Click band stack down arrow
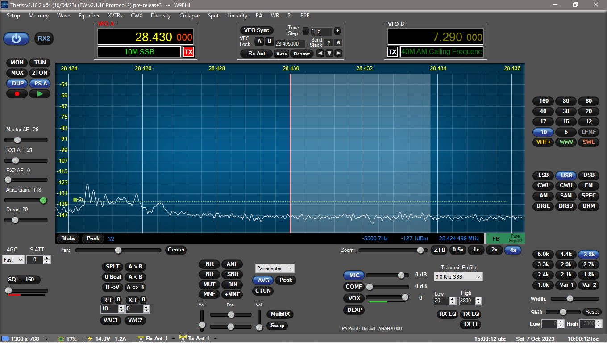The image size is (607, 343). click(329, 53)
